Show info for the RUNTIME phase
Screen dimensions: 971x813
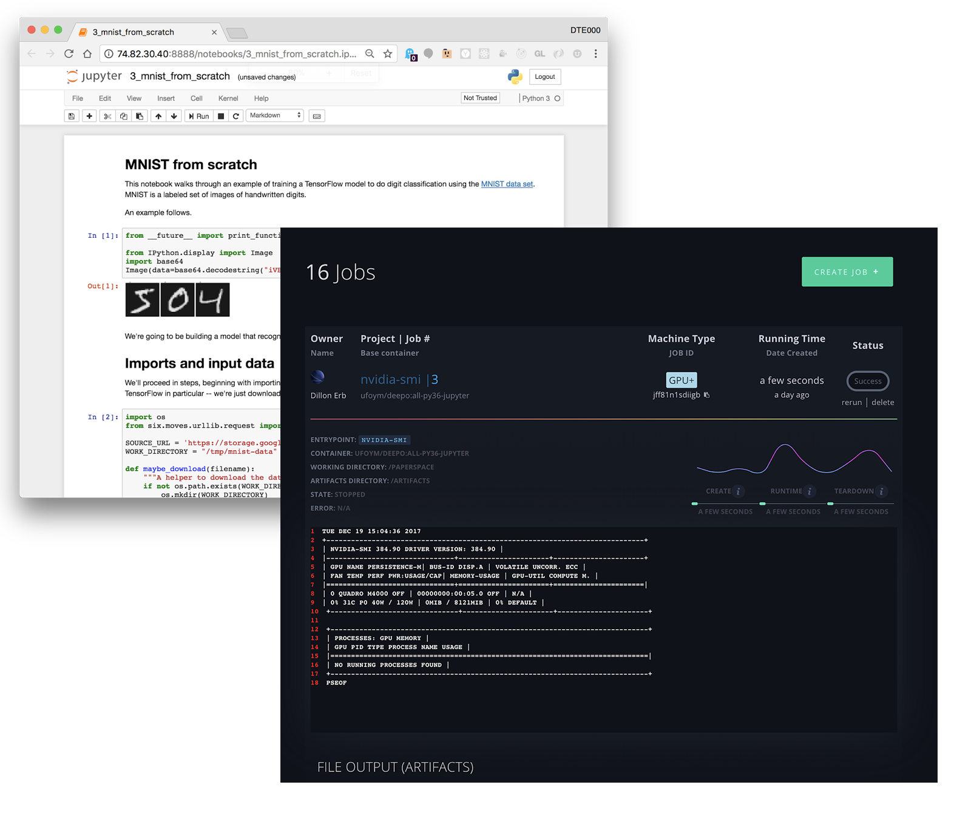pos(809,491)
